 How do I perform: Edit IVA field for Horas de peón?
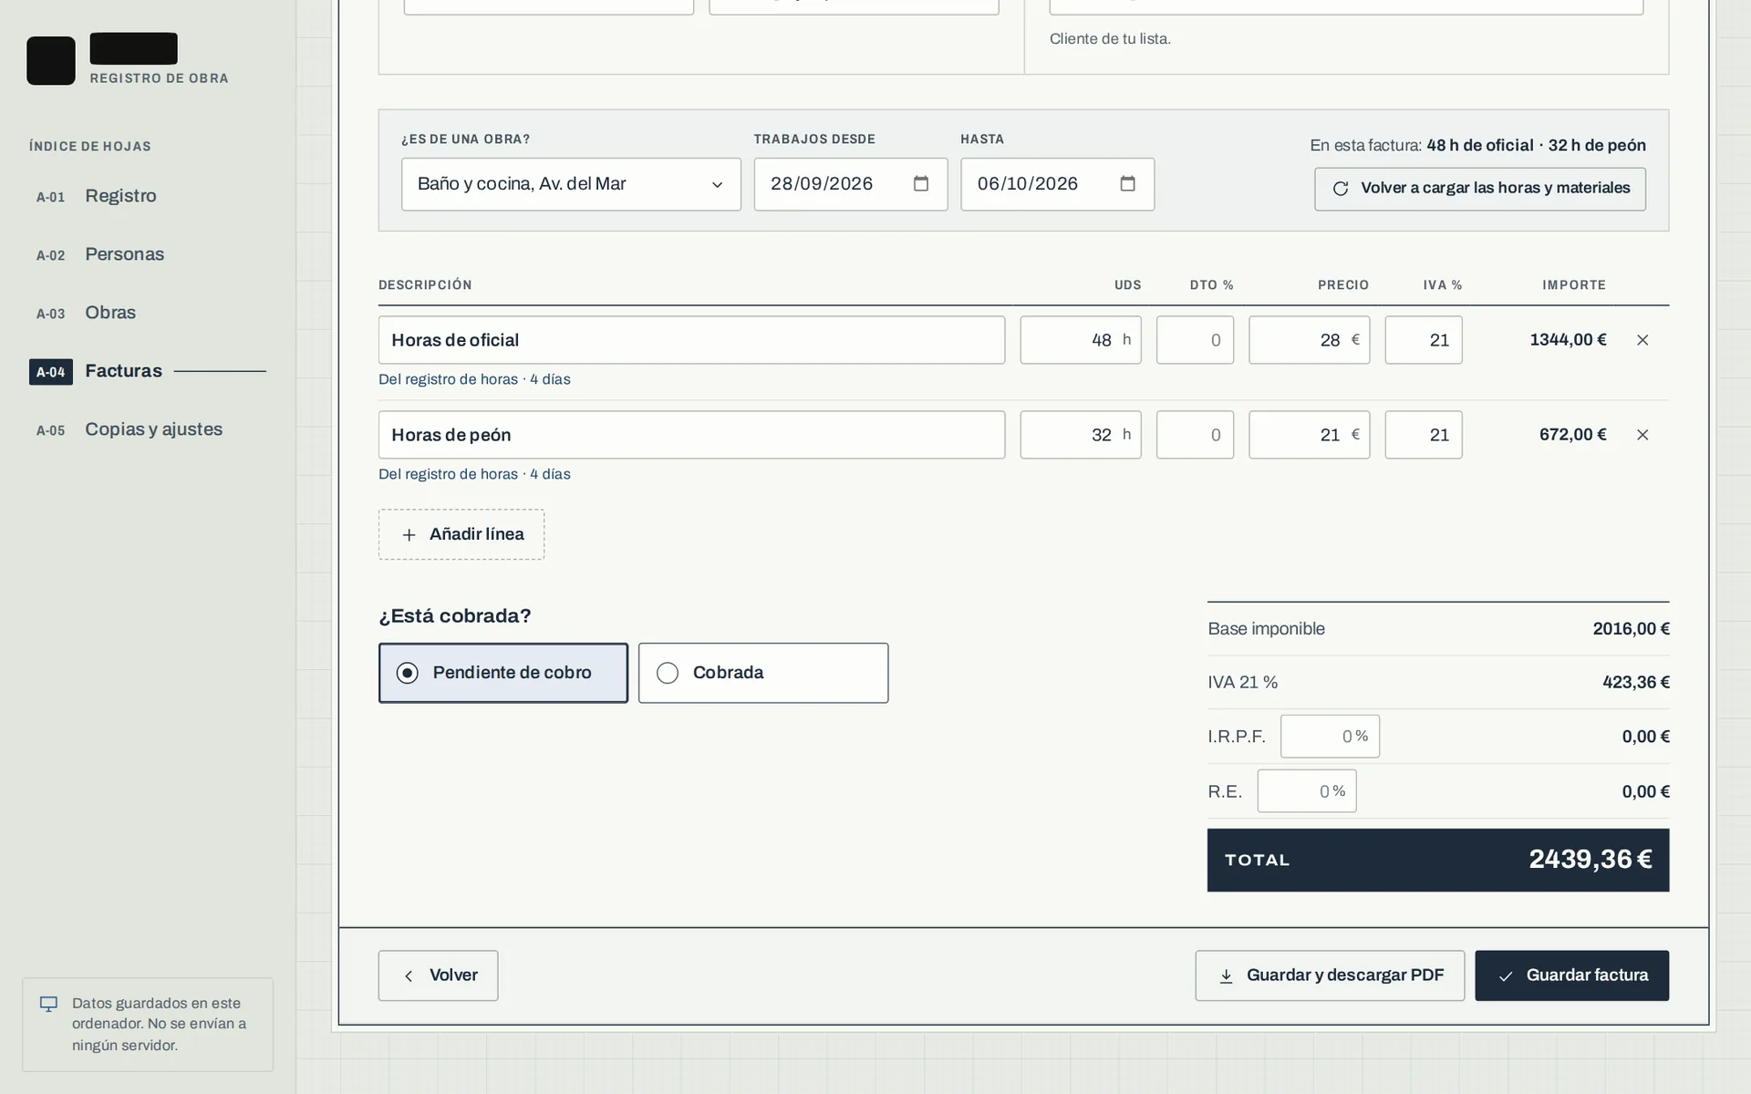[1423, 435]
